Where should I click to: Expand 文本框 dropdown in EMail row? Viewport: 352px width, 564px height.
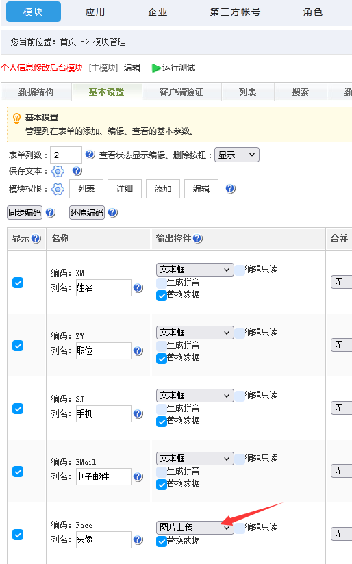tap(195, 459)
